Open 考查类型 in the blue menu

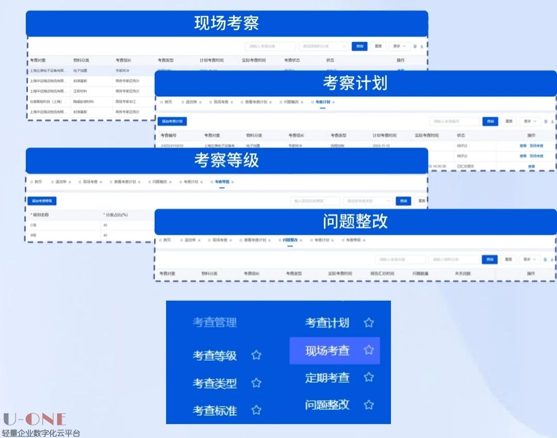pyautogui.click(x=215, y=383)
